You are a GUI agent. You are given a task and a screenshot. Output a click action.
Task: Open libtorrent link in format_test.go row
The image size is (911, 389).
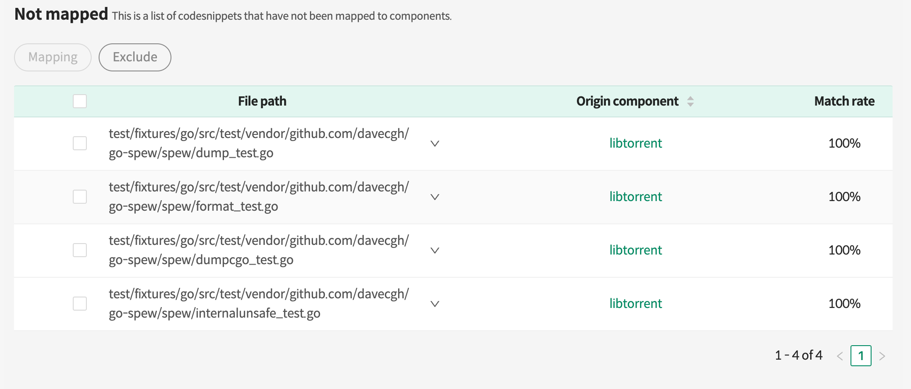pos(635,197)
